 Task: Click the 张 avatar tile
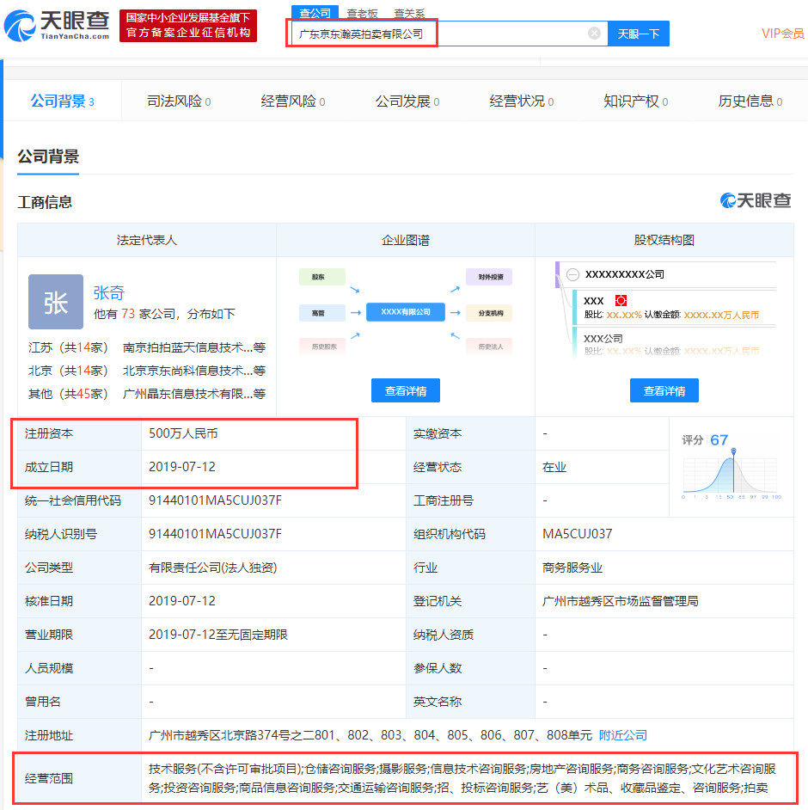point(56,302)
